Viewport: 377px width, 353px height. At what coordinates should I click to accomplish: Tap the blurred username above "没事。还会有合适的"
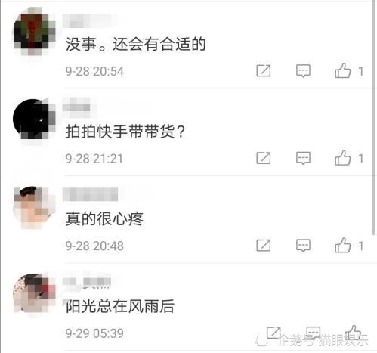[x=88, y=20]
